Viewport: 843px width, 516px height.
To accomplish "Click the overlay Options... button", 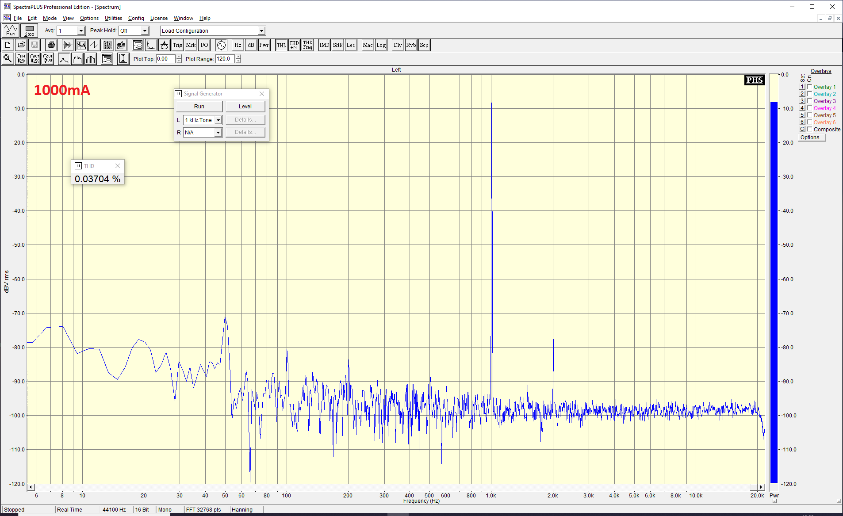I will [x=812, y=138].
